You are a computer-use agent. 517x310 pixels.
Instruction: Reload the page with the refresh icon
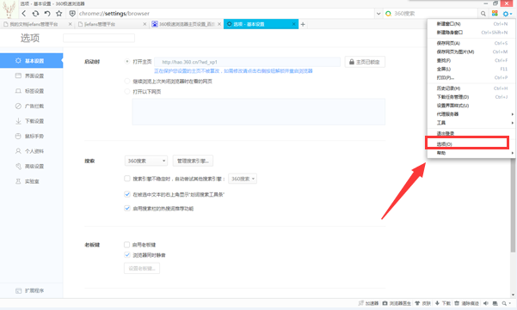(35, 14)
